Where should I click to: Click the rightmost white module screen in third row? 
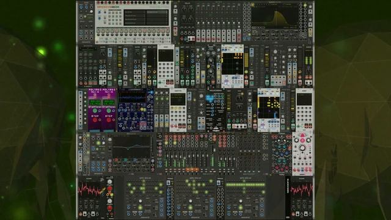coord(304,99)
